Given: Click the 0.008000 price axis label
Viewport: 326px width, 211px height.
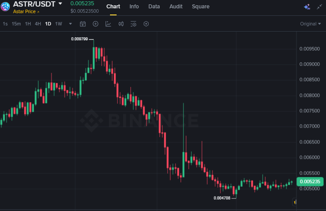Looking at the screenshot, I should pyautogui.click(x=310, y=95).
